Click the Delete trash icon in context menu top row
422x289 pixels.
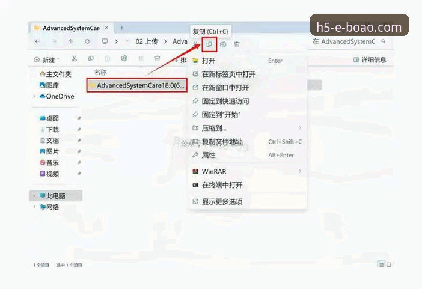(x=237, y=44)
